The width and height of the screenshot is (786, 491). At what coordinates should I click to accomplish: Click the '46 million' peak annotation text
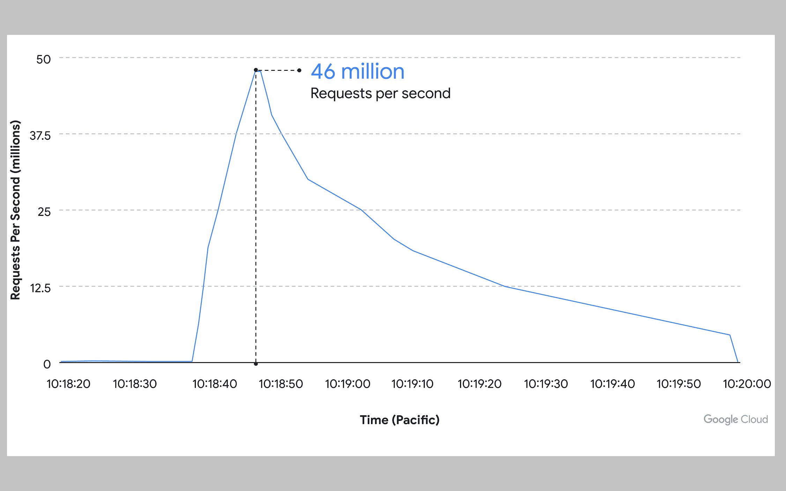(x=357, y=71)
